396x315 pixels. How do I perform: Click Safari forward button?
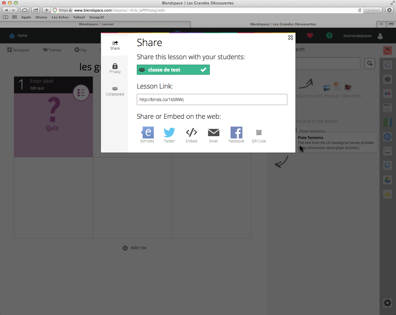coord(14,10)
